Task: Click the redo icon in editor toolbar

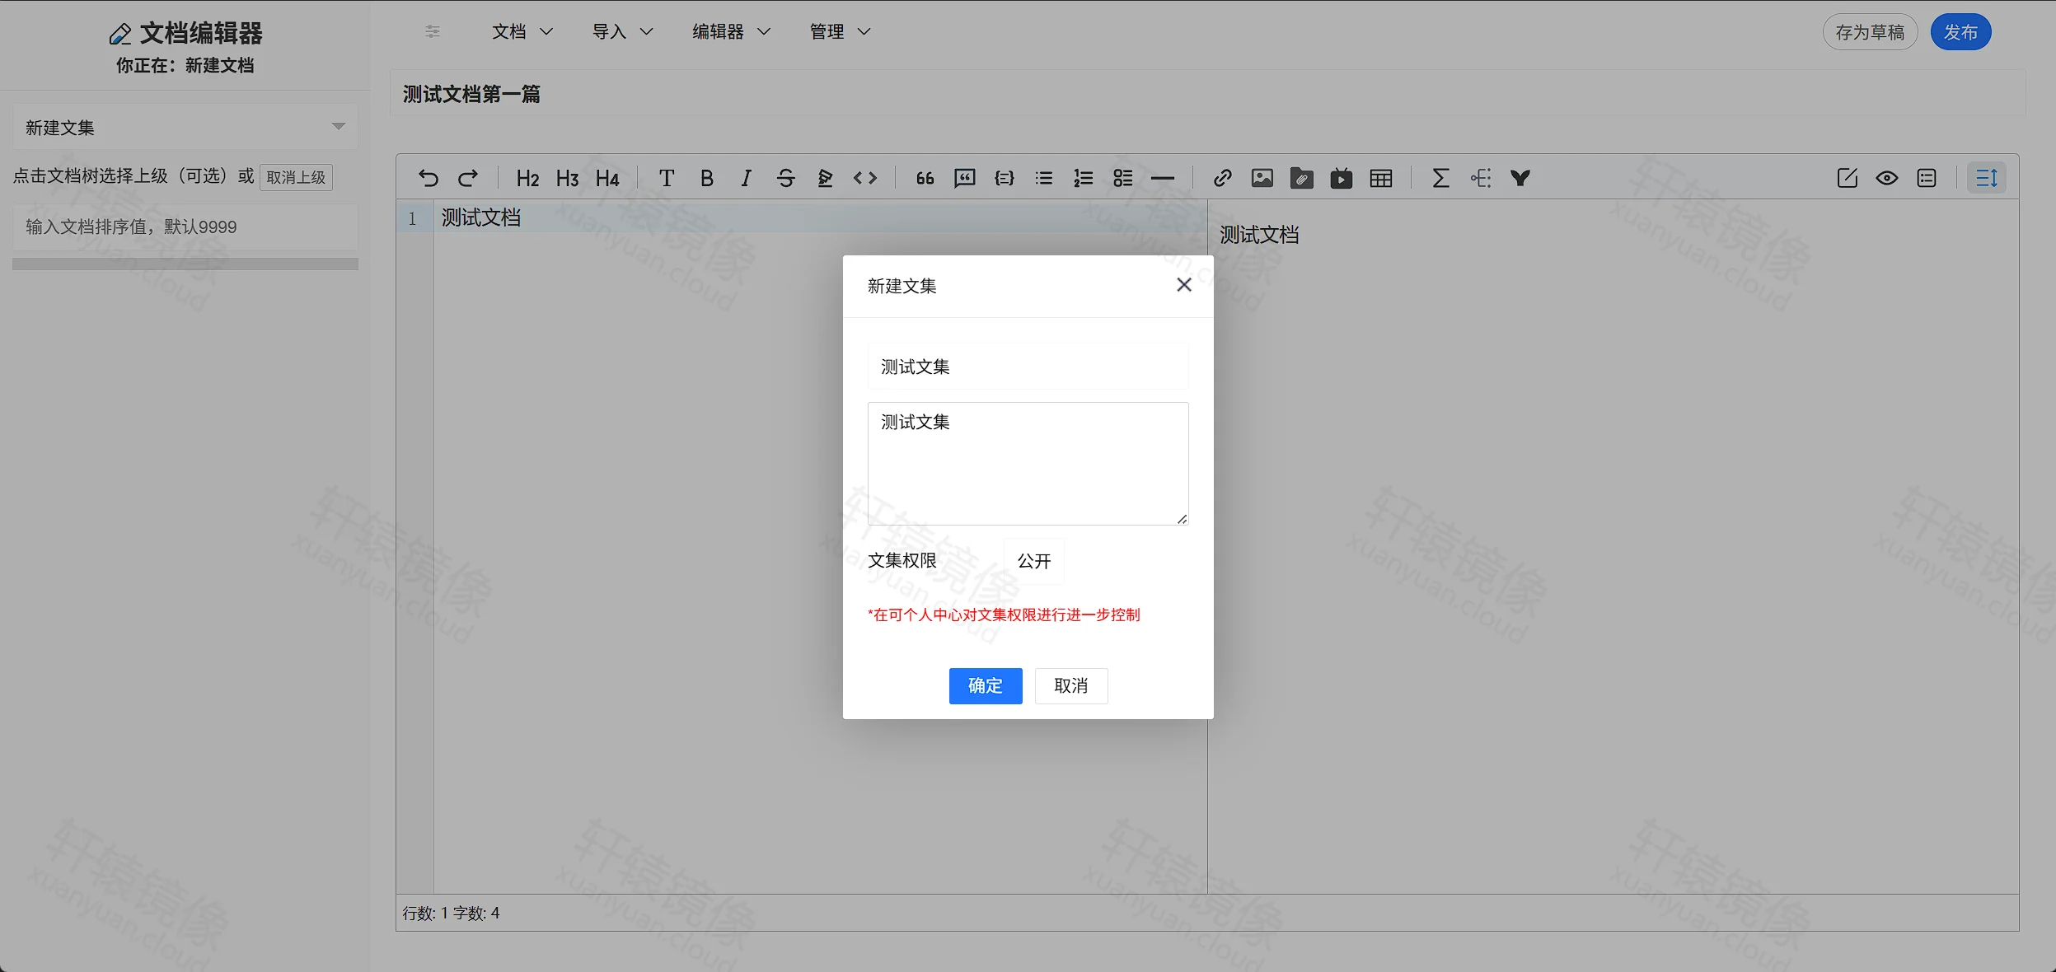Action: coord(468,178)
